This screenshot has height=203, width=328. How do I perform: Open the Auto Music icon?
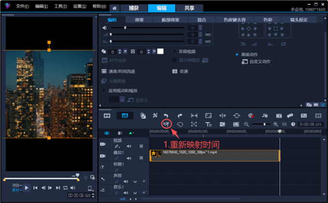279,116
